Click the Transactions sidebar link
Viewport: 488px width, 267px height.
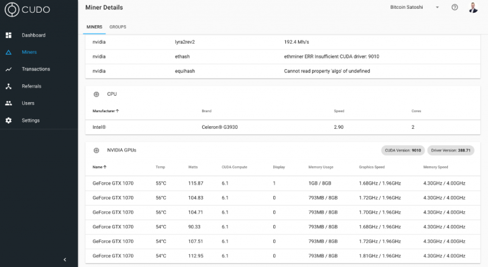click(36, 69)
